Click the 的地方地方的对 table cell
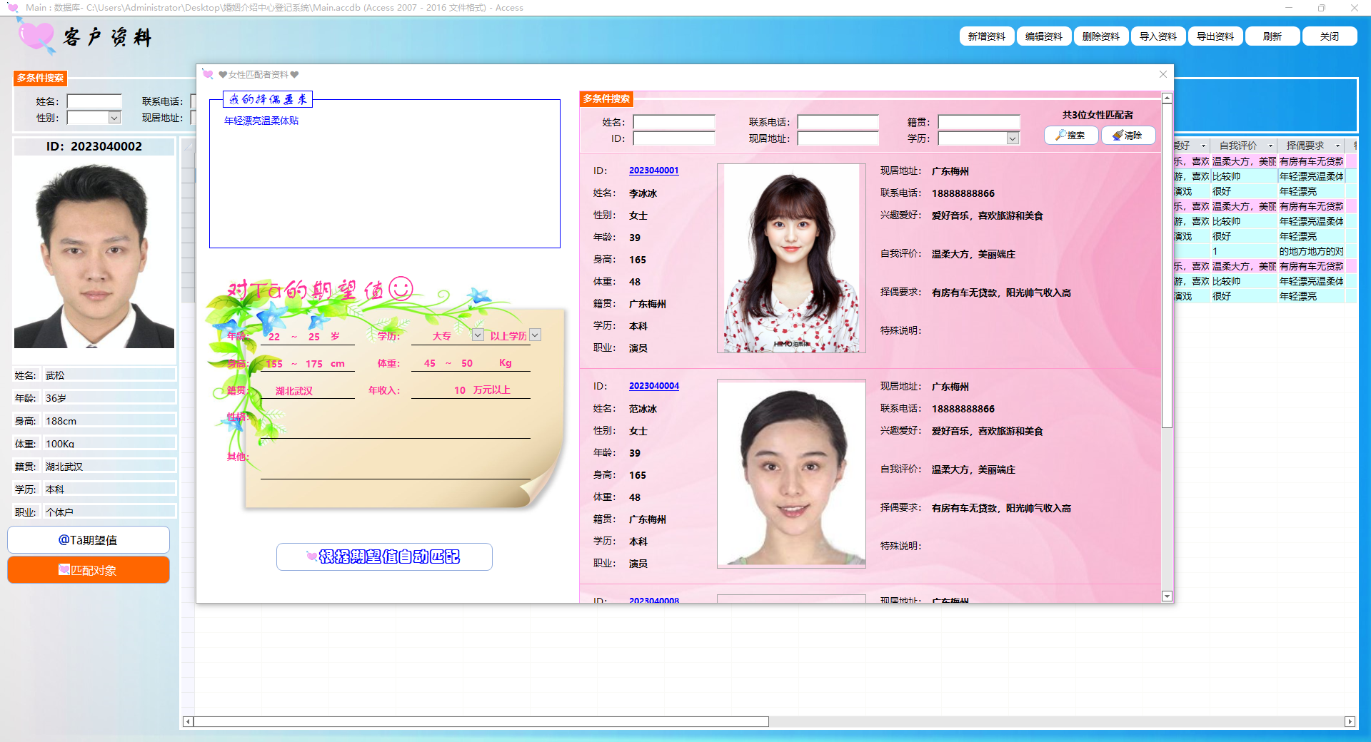This screenshot has height=742, width=1371. (1311, 251)
